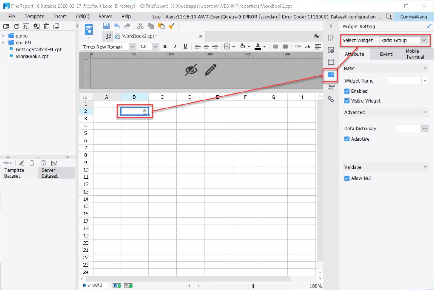This screenshot has height=290, width=434.
Task: Select the Widget Settings icon in right sidebar
Action: pyautogui.click(x=331, y=75)
